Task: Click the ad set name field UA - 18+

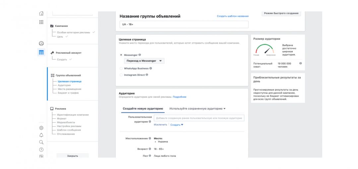Action: pos(184,25)
